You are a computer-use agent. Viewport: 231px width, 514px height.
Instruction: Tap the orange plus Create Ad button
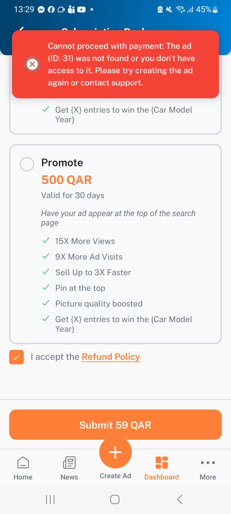click(x=115, y=452)
